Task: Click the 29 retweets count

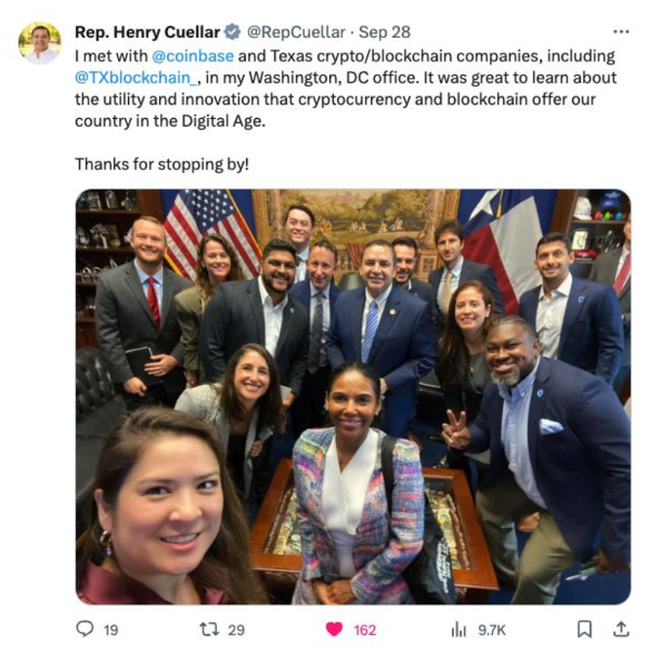Action: tap(236, 630)
